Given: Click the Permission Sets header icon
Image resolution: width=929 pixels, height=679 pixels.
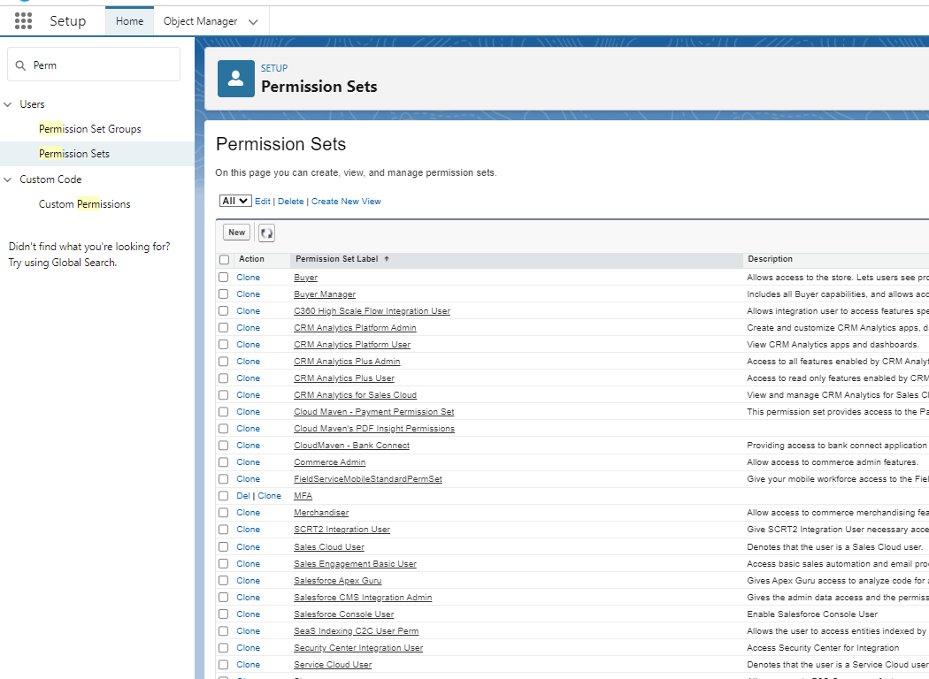Looking at the screenshot, I should click(236, 78).
